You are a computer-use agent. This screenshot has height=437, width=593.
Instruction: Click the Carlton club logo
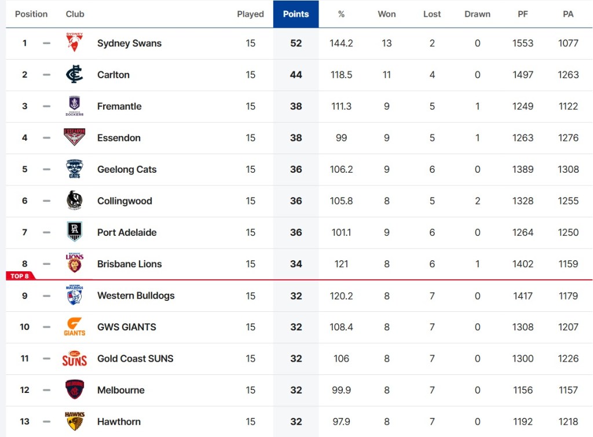coord(74,75)
